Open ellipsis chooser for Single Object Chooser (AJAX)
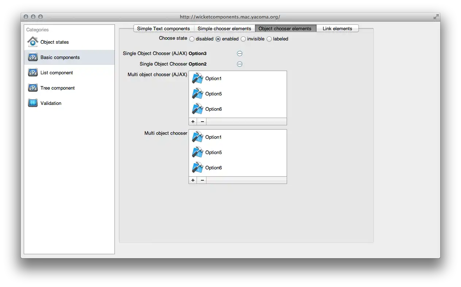The height and width of the screenshot is (287, 461). [240, 54]
